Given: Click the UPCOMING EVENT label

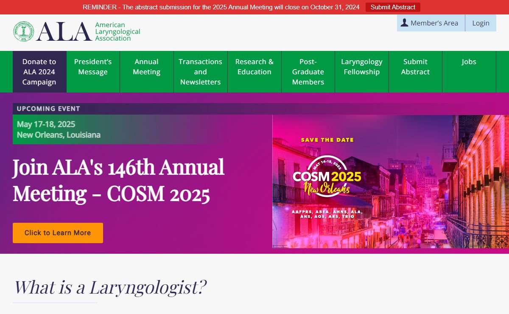Looking at the screenshot, I should [48, 109].
